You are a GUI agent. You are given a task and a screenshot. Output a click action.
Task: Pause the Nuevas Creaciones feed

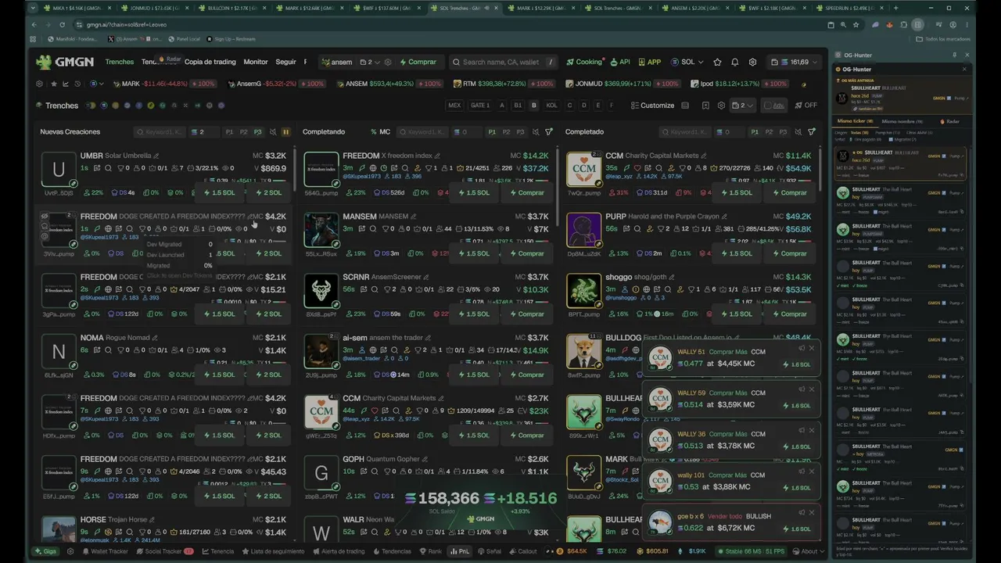click(285, 132)
